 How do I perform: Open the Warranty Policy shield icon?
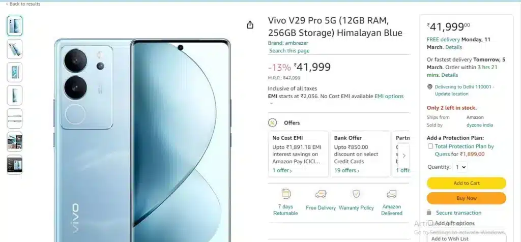[x=356, y=194]
